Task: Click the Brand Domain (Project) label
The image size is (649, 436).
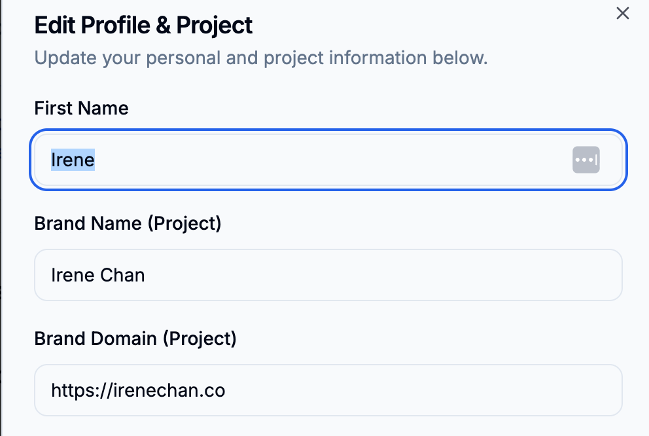Action: click(135, 338)
